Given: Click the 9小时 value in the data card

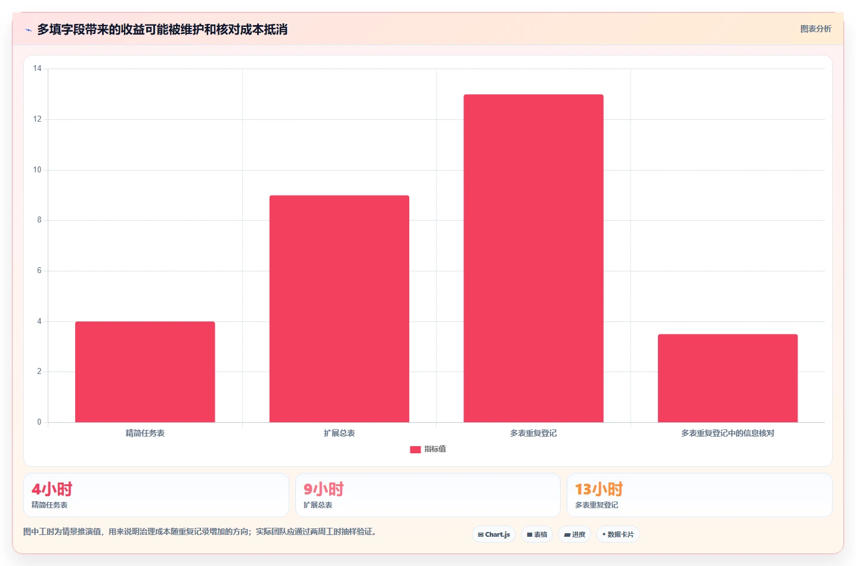Looking at the screenshot, I should [x=324, y=490].
